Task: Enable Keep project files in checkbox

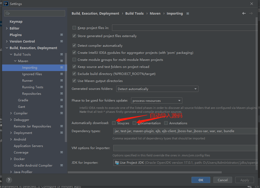Action: pyautogui.click(x=74, y=28)
